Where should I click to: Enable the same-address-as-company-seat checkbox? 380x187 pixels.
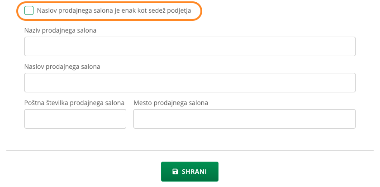point(29,10)
